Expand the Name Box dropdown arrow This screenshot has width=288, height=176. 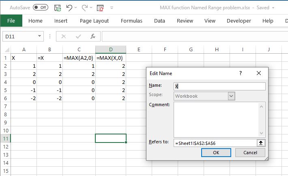[x=39, y=36]
